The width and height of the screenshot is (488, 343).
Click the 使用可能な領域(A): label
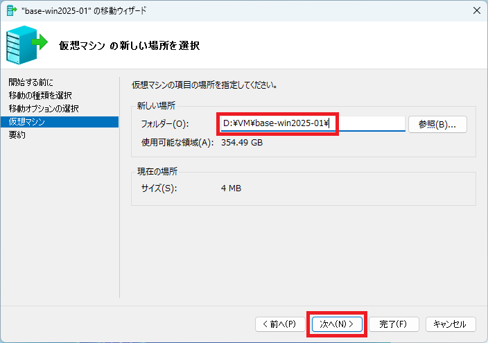pos(177,143)
